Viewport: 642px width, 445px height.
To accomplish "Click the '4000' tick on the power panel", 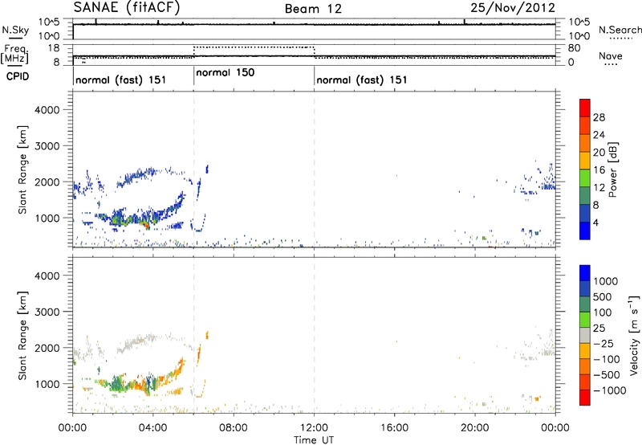I will point(47,110).
